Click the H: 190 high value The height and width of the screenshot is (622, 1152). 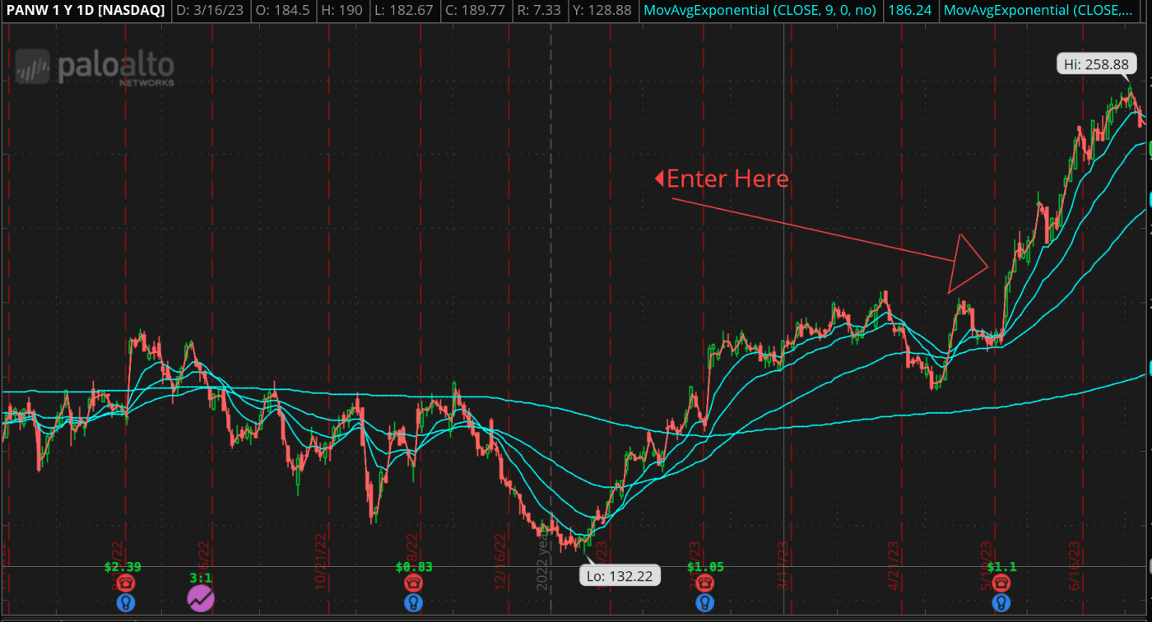pyautogui.click(x=342, y=11)
